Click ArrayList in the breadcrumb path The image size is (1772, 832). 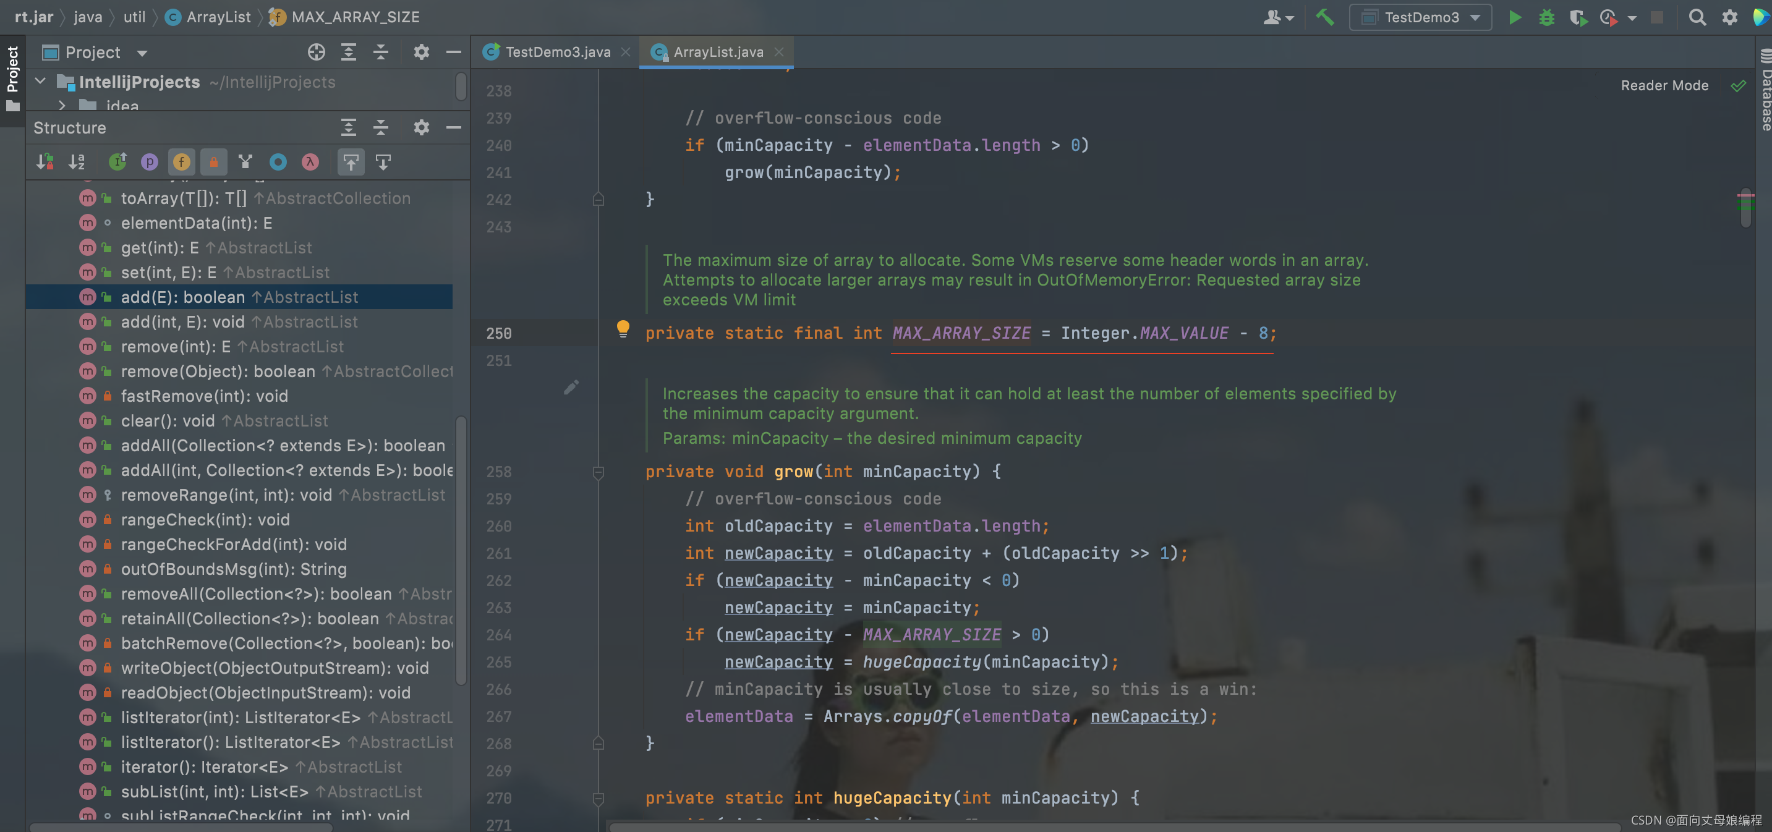(x=218, y=17)
